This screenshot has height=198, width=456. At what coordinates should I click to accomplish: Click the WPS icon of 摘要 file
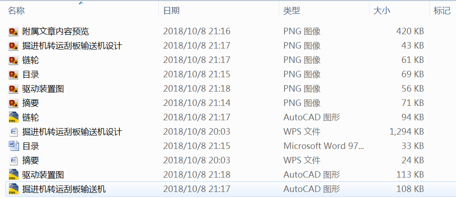tap(13, 161)
